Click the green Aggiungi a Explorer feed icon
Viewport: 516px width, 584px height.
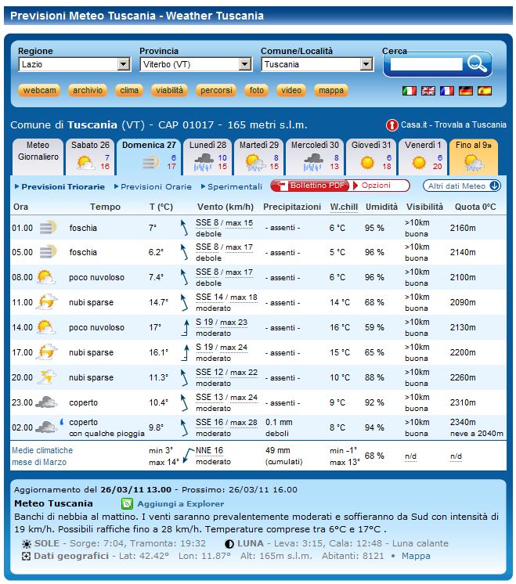click(127, 504)
